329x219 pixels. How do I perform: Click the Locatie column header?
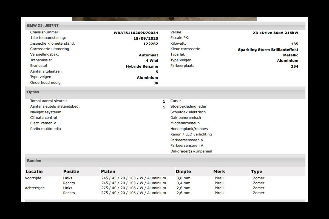(x=34, y=172)
